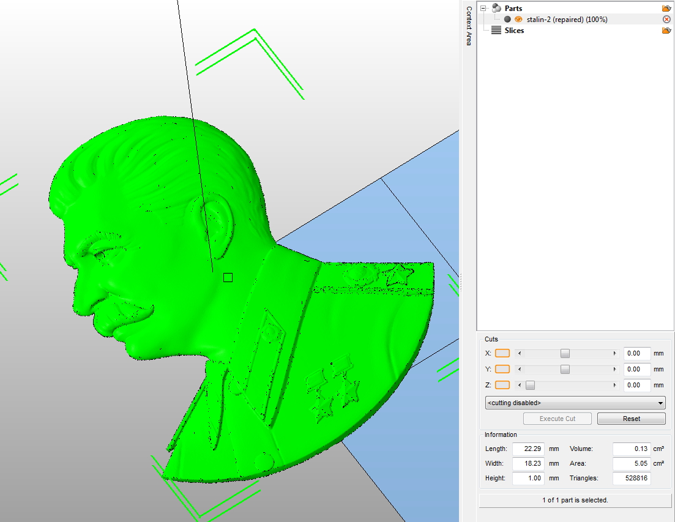675x522 pixels.
Task: Toggle the X cut plane box
Action: tap(502, 353)
